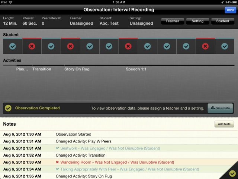Screen dimensions: 238x179
Task: Click the Peer Interval value 0
Action: [x=43, y=23]
